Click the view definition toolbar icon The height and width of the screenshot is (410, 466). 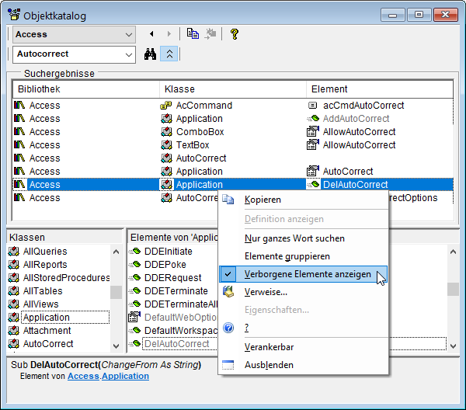210,34
